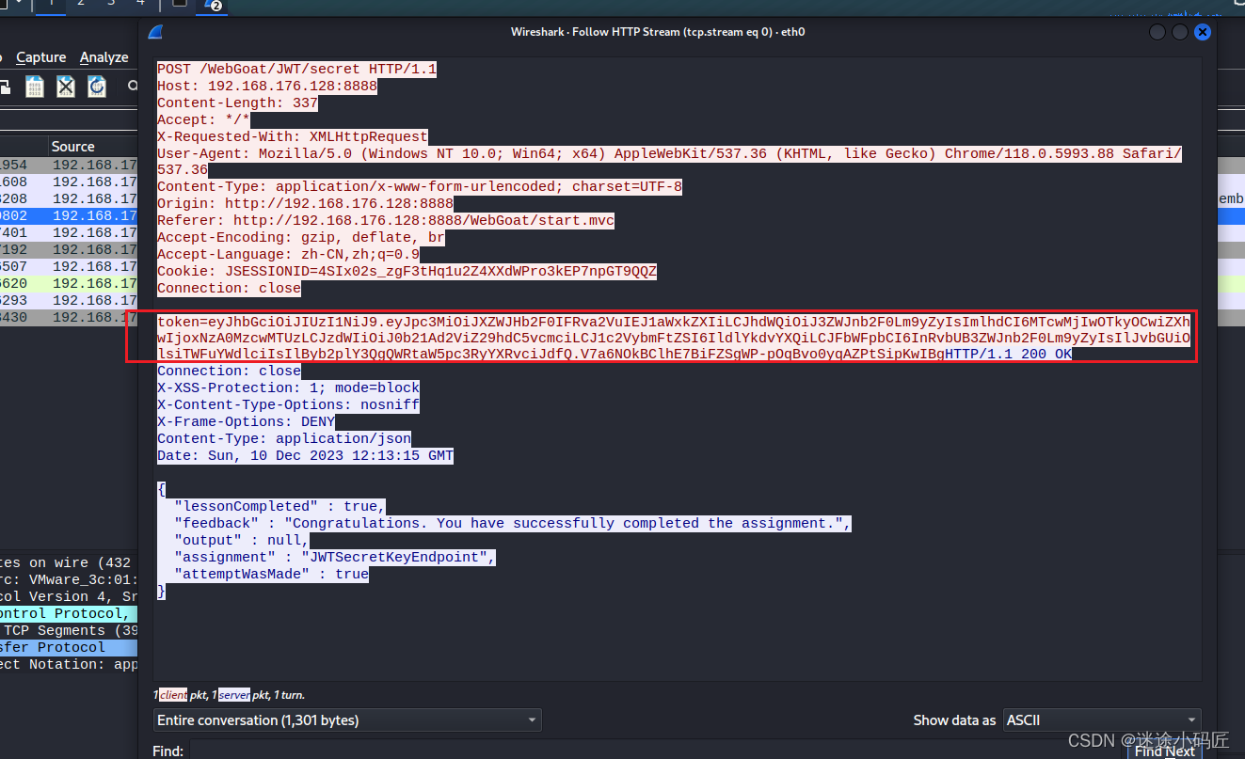Select the green packet row ending 5620

tap(69, 283)
